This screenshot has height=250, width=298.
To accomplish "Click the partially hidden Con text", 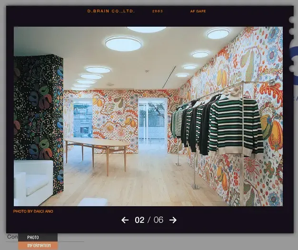I will (x=12, y=237).
